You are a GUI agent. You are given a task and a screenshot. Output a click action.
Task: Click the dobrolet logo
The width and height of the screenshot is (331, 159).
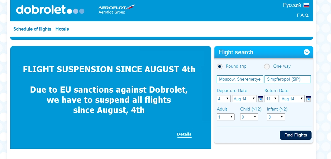[50, 10]
